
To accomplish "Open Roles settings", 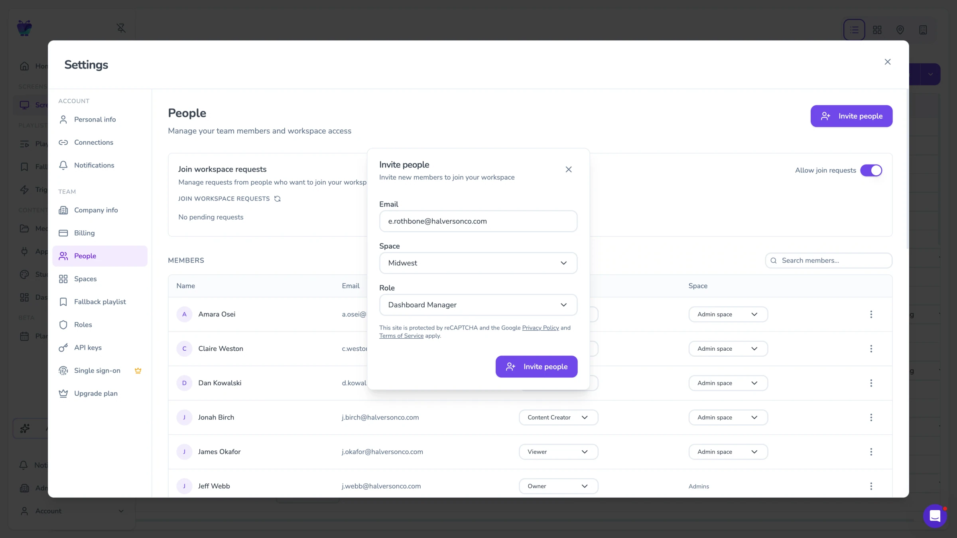I will (x=100, y=325).
